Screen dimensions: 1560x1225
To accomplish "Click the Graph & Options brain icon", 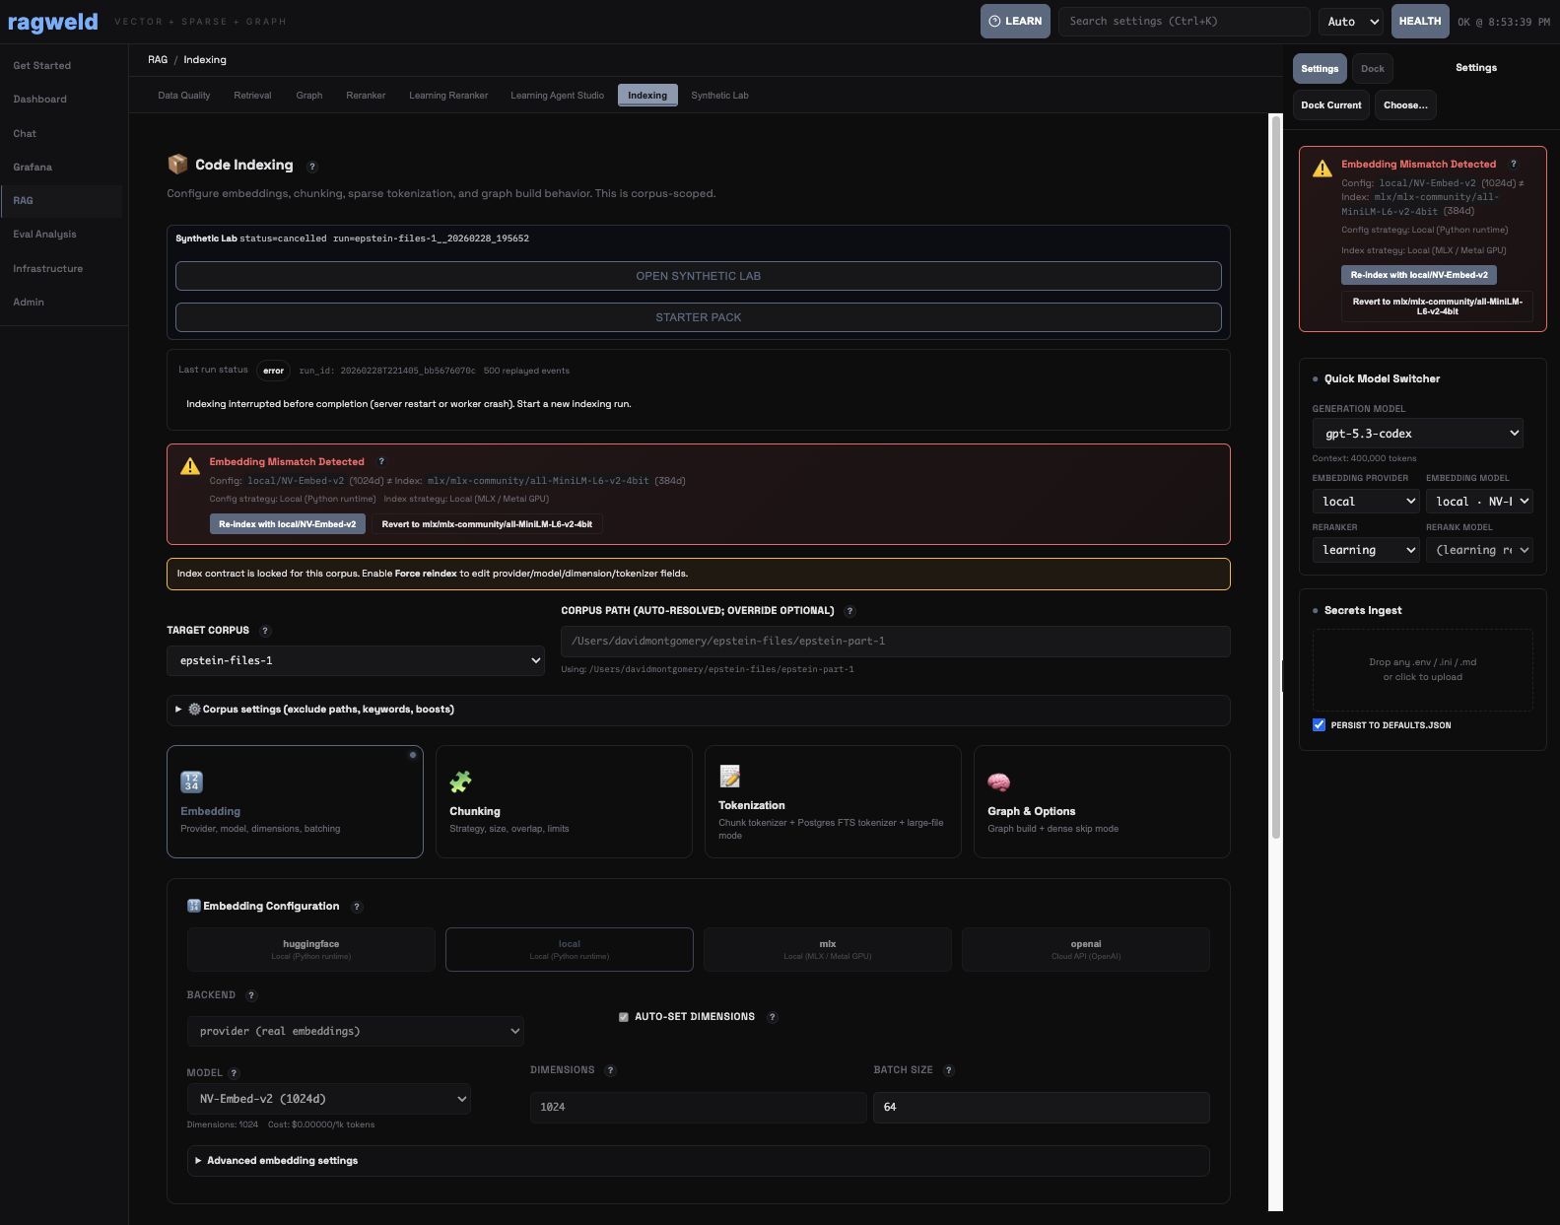I will click(998, 782).
